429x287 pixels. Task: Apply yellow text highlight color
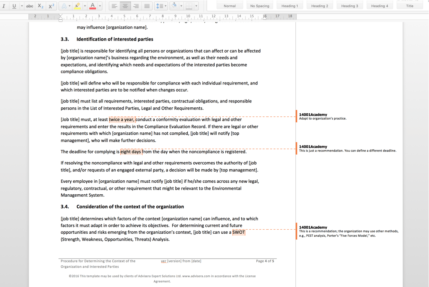[78, 6]
